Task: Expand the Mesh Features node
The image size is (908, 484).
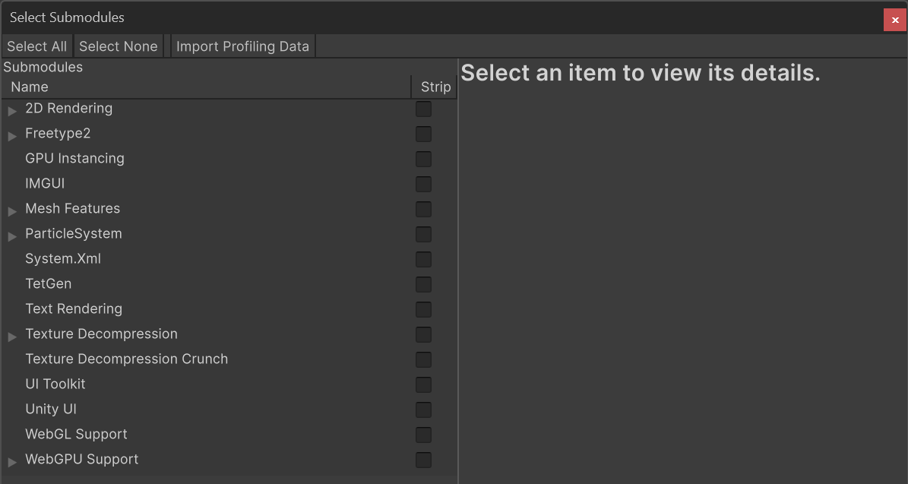Action: pos(11,210)
